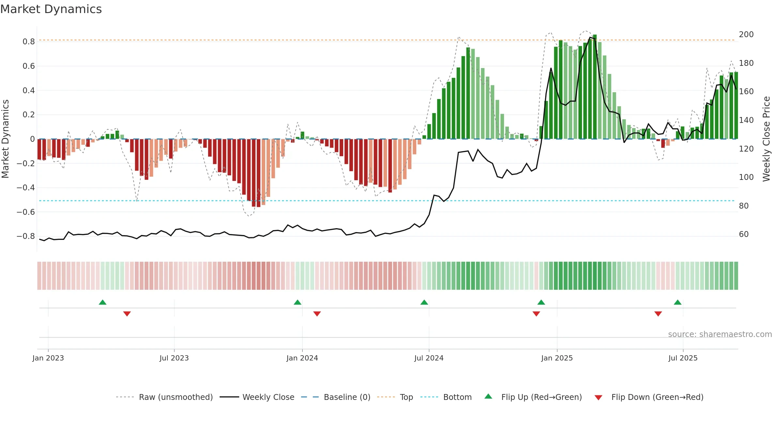Select the green flip-up marker shortly before Jan 2025

tap(541, 302)
